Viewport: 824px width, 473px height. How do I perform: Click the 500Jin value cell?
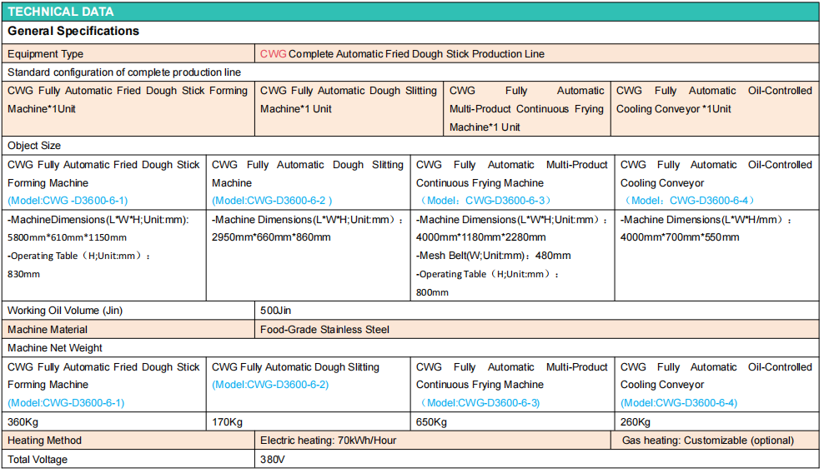point(275,311)
